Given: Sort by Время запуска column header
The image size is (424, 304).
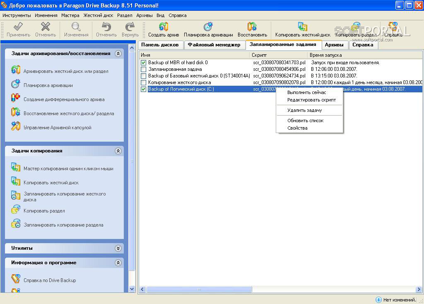Looking at the screenshot, I should click(365, 55).
